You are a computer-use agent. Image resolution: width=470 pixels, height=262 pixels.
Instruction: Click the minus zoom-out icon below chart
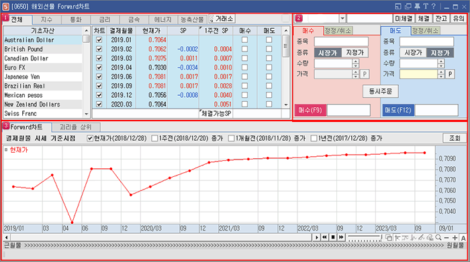446,237
